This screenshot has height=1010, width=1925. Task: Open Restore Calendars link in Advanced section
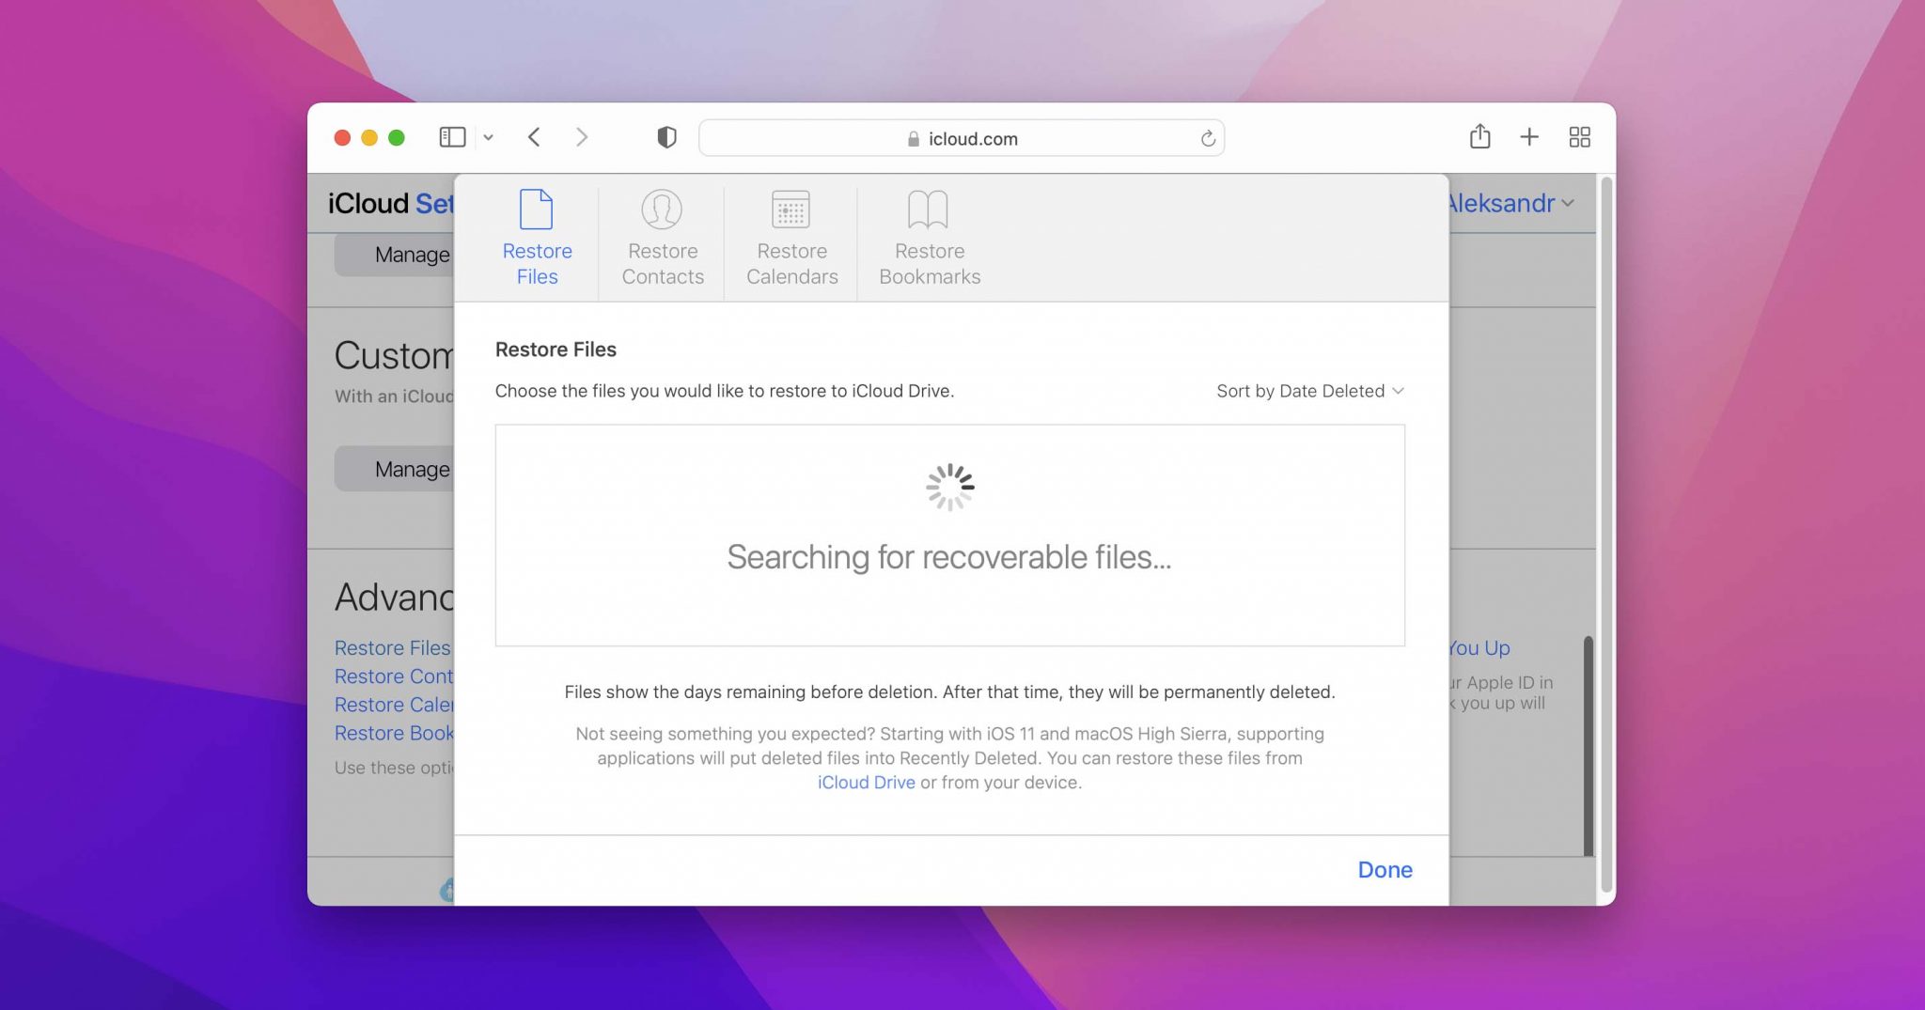[394, 704]
